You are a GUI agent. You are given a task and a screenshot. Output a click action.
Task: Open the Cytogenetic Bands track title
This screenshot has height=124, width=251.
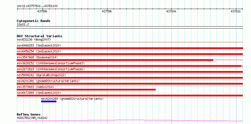34,21
